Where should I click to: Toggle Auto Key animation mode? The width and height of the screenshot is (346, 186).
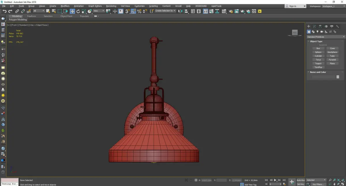[x=300, y=180]
